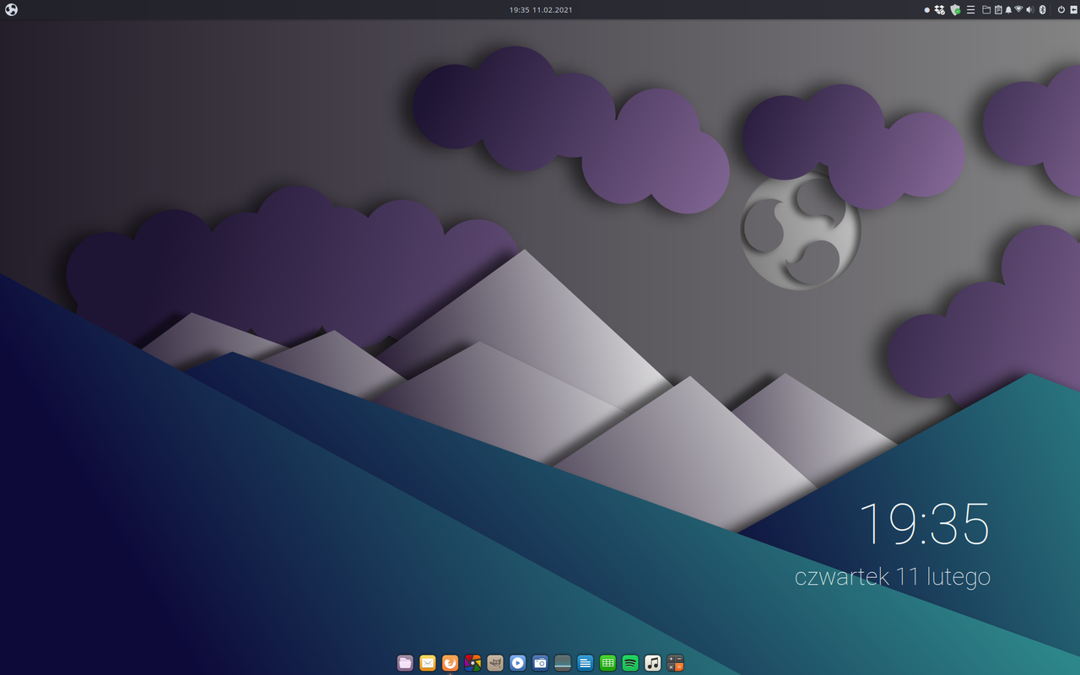Open the Dropbox tray icon
Image resolution: width=1080 pixels, height=675 pixels.
click(x=940, y=10)
